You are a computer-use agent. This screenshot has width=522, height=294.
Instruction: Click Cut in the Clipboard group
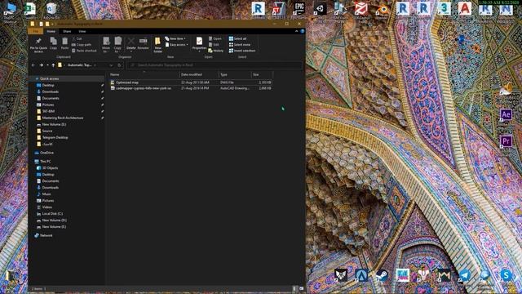(77, 38)
